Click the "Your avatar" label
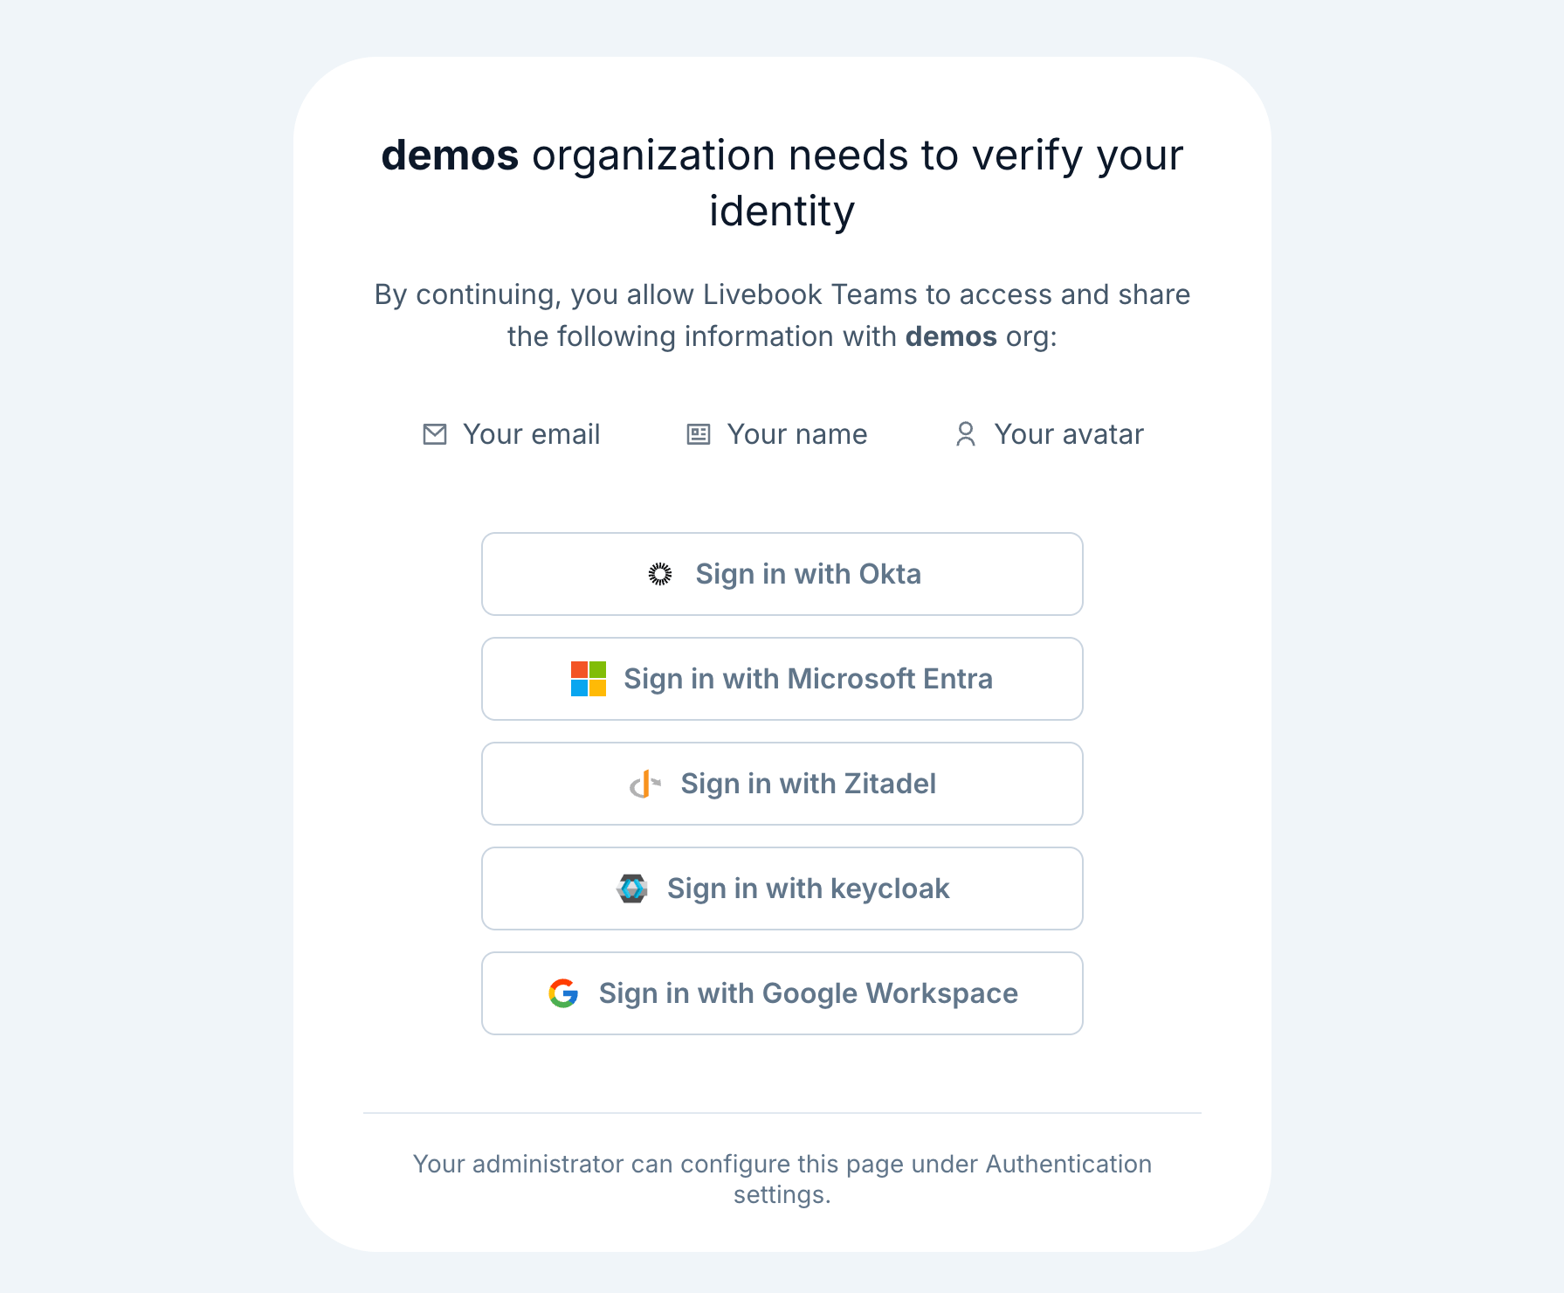This screenshot has height=1293, width=1564. click(1068, 434)
